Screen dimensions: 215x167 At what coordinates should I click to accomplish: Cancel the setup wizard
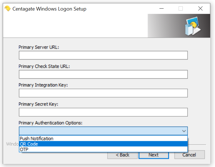(189, 155)
